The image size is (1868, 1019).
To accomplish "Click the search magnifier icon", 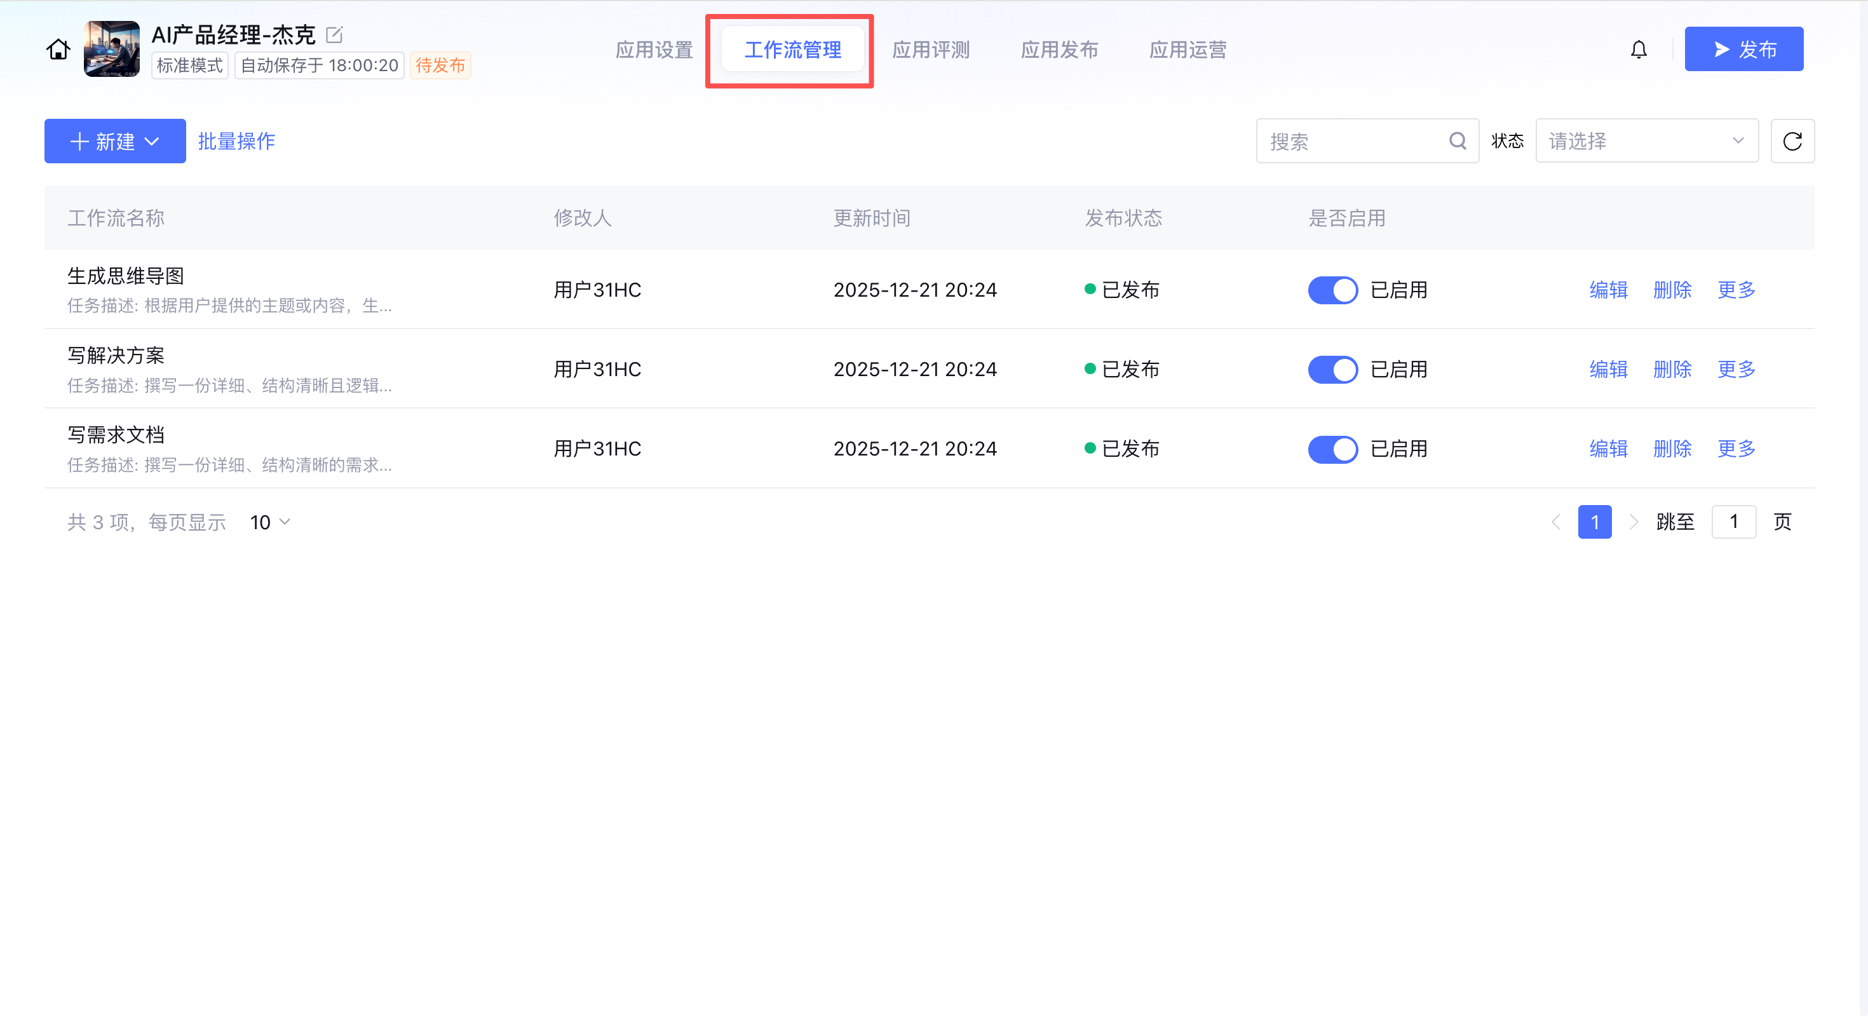I will click(x=1457, y=140).
